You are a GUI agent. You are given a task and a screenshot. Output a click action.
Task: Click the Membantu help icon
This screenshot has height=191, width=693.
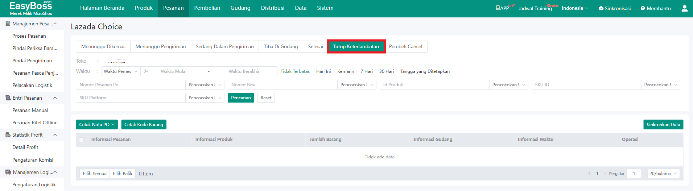tap(643, 8)
